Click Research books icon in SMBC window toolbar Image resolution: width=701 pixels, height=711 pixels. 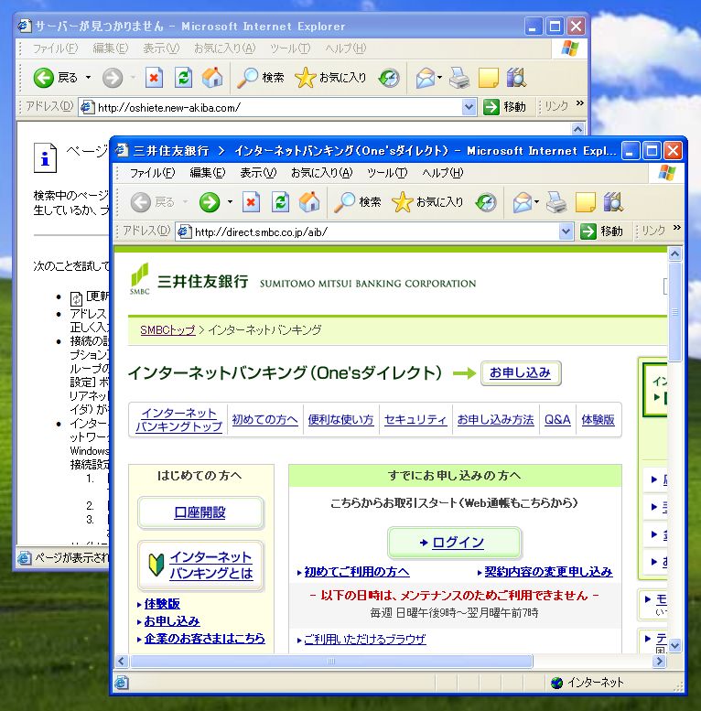(613, 202)
